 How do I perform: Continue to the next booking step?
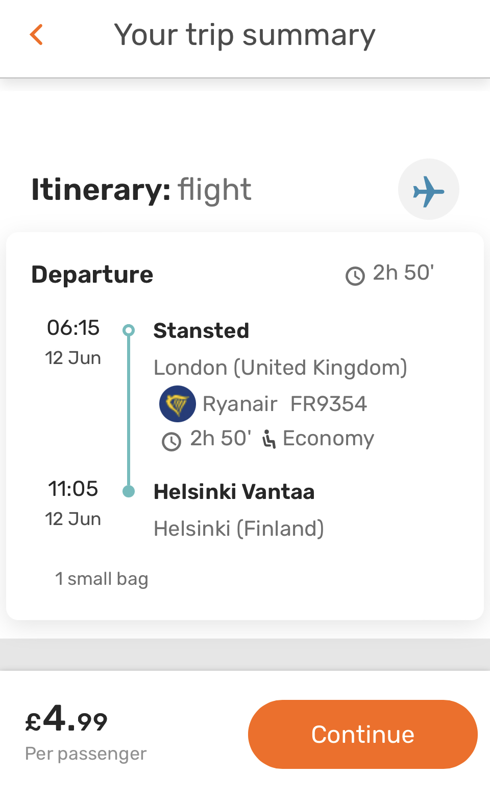[363, 734]
